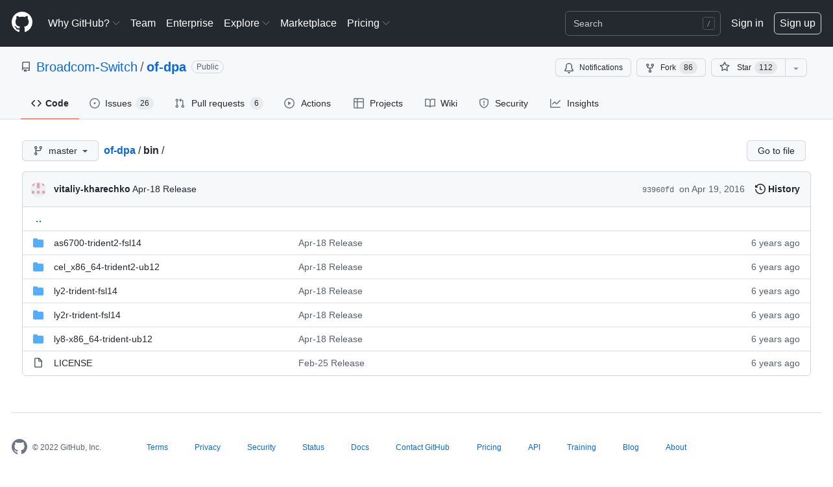Open the cel_x86_64-trident2-ub12 folder
Screen dimensions: 833x487
pos(106,267)
